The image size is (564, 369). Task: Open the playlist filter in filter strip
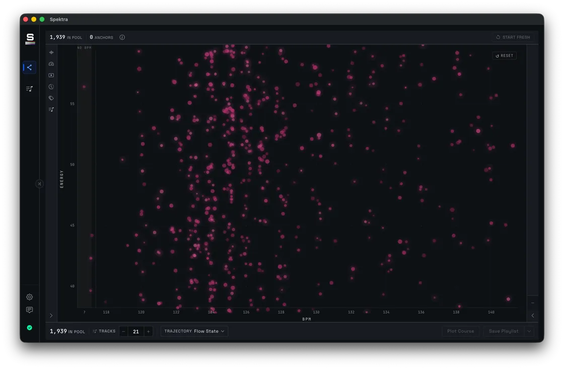[x=51, y=109]
